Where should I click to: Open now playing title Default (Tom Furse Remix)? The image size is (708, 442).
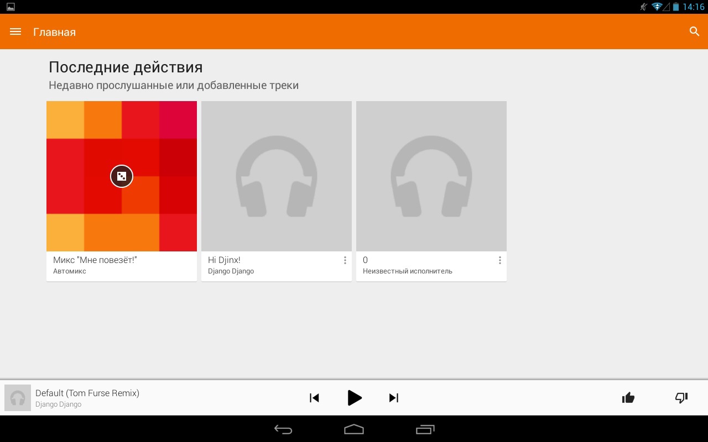87,393
